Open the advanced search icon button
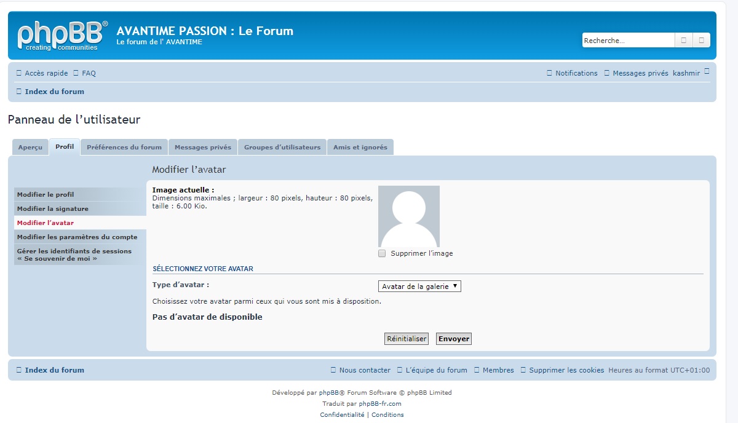 pos(702,41)
